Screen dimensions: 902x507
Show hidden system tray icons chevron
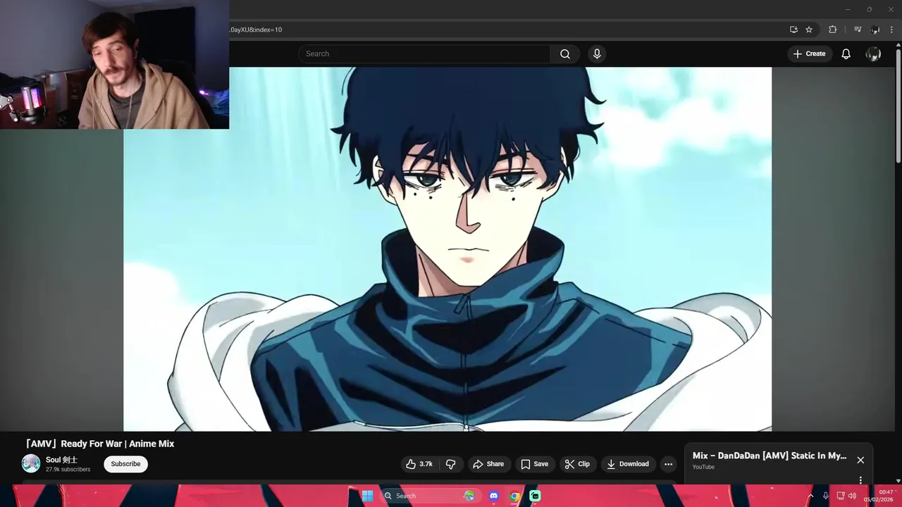pyautogui.click(x=810, y=496)
